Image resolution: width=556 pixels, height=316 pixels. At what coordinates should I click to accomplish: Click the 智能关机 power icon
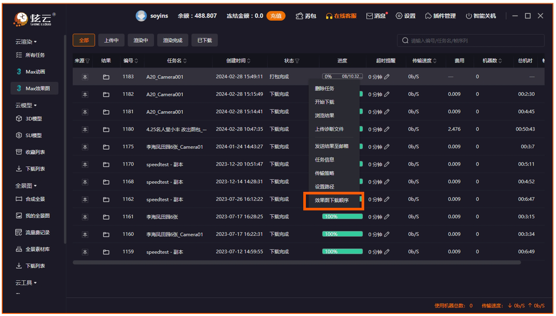point(469,16)
